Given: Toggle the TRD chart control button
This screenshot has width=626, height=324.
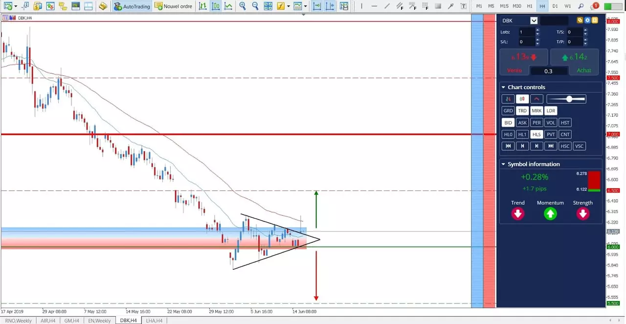Looking at the screenshot, I should point(522,111).
